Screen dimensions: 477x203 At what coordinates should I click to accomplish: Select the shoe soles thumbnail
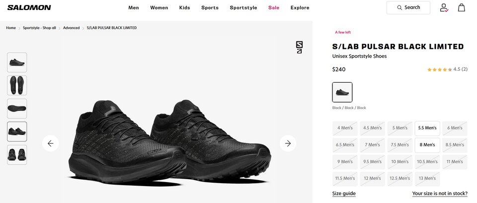tap(17, 86)
